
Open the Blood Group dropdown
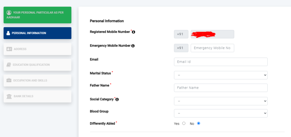click(221, 113)
